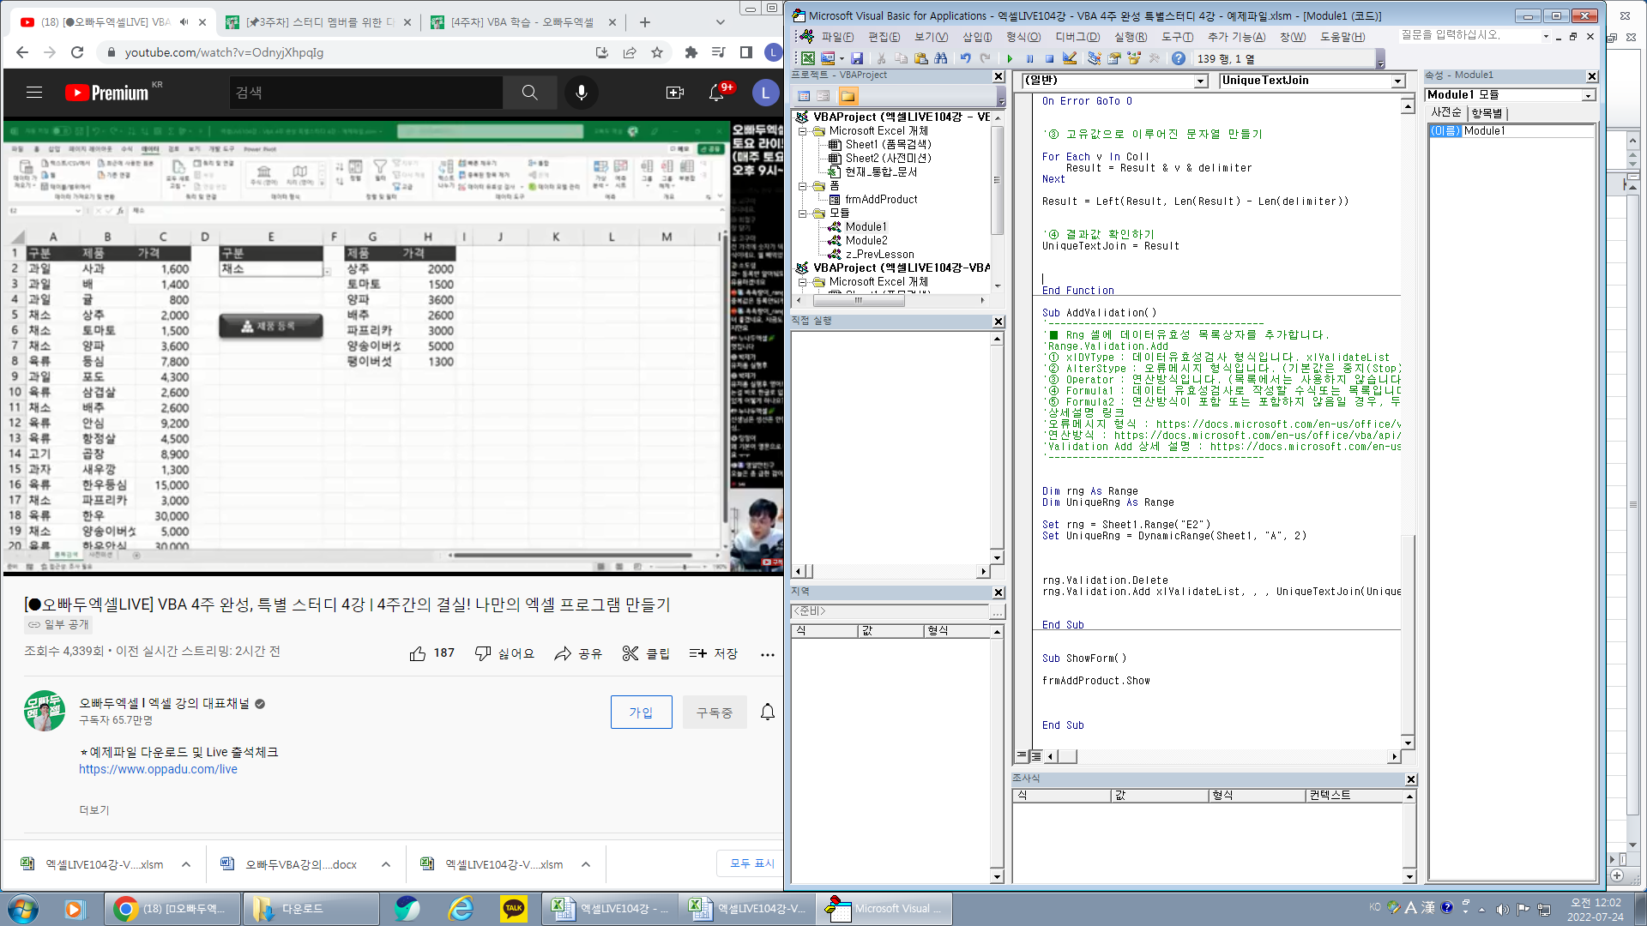Switch to Excel using View Microsoft Excel icon
Image resolution: width=1647 pixels, height=926 pixels.
[807, 58]
